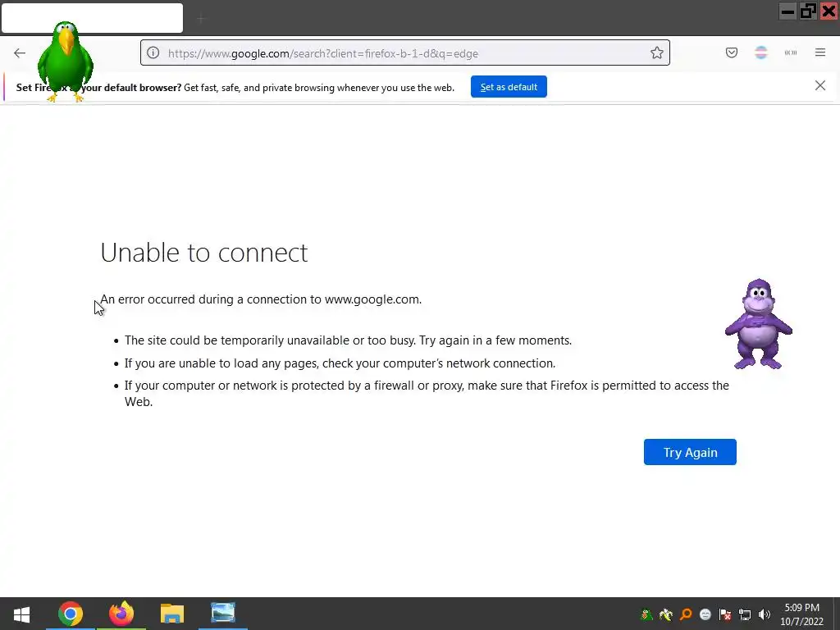Click the green parrot system tray icon
Viewport: 840px width, 630px height.
pos(646,614)
